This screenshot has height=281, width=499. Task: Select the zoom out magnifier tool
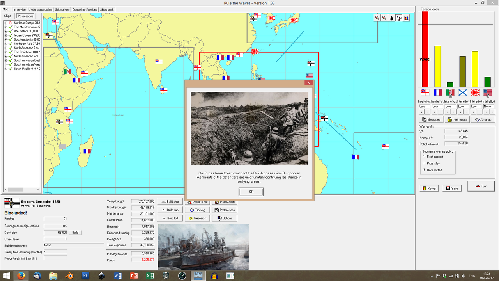pyautogui.click(x=384, y=18)
